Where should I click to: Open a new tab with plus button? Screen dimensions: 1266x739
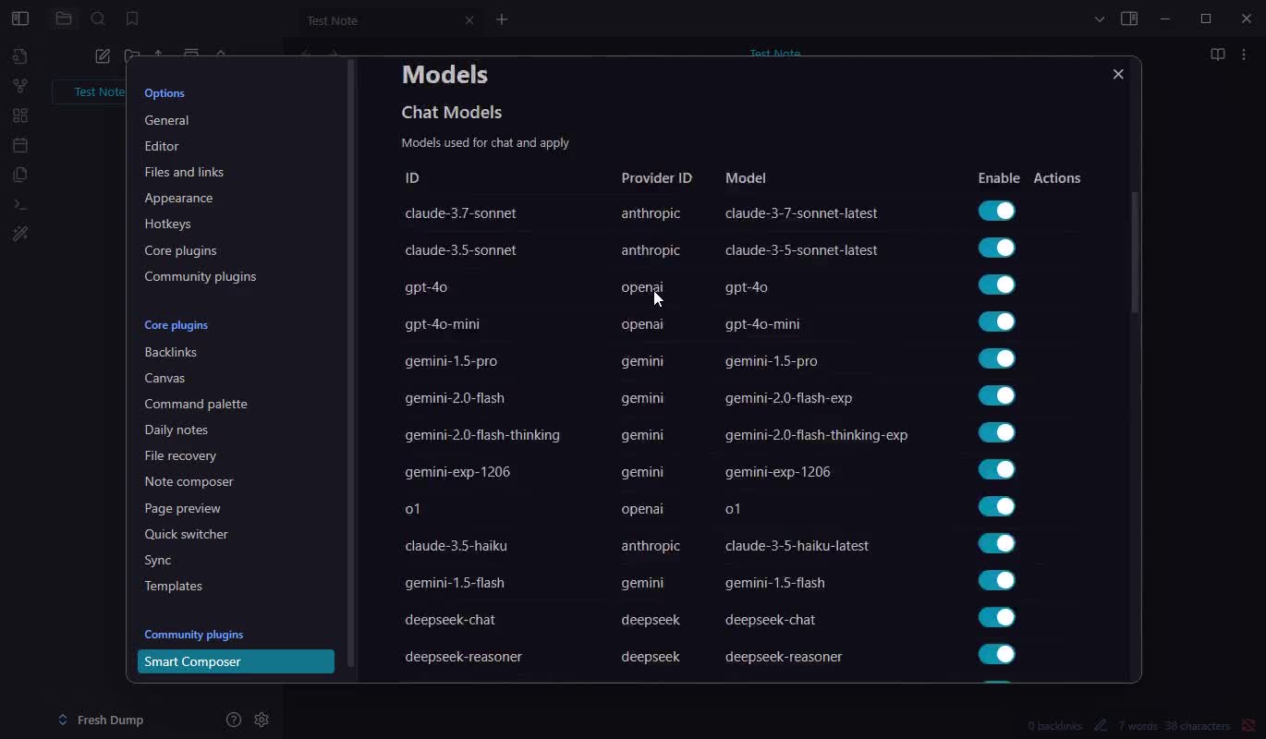(x=502, y=19)
